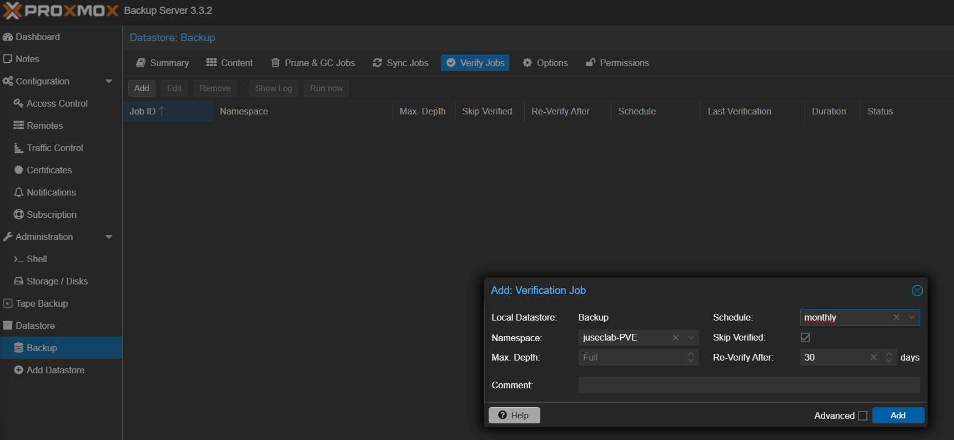Switch to the Permissions tab
Image resolution: width=954 pixels, height=440 pixels.
[617, 63]
